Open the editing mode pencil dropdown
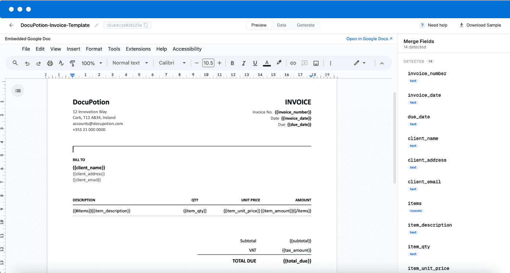The image size is (510, 273). click(360, 63)
